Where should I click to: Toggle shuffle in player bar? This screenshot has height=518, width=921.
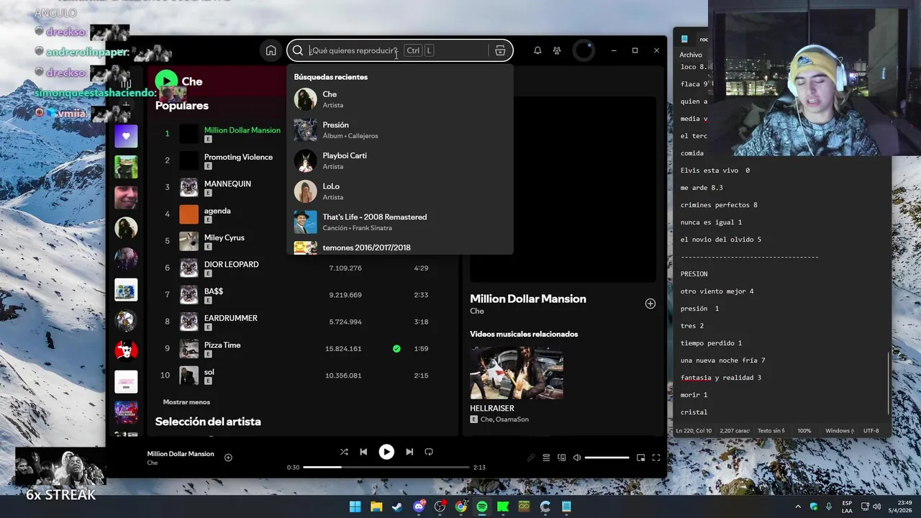pyautogui.click(x=344, y=452)
